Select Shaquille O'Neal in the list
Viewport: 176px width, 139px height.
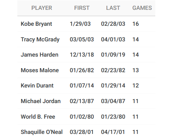[x=42, y=132]
